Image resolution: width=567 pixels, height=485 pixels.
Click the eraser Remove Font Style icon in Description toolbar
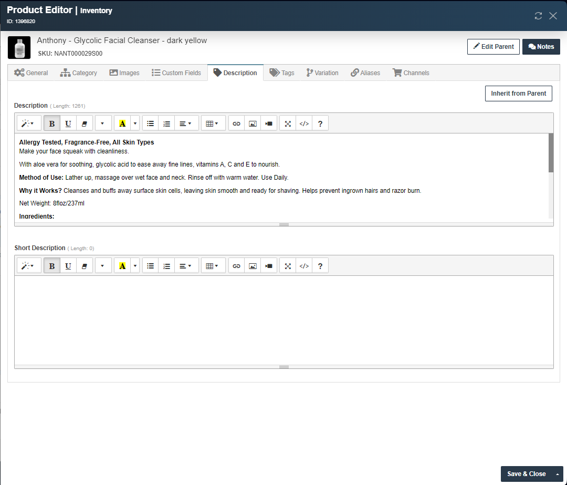click(x=84, y=123)
